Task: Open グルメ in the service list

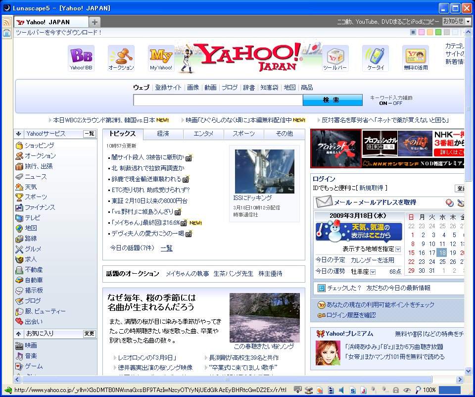Action: [x=33, y=249]
